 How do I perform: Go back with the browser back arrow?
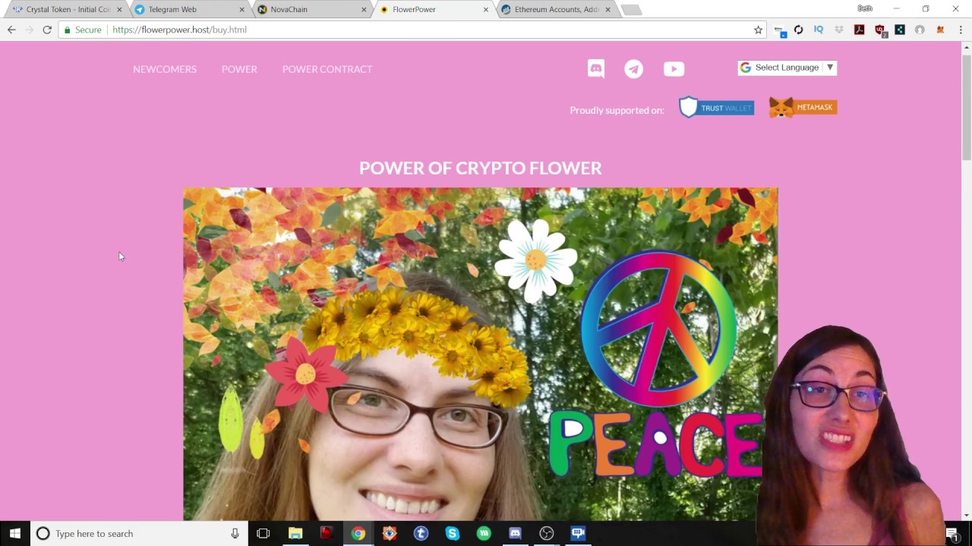point(11,30)
